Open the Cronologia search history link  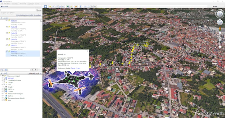38,15
